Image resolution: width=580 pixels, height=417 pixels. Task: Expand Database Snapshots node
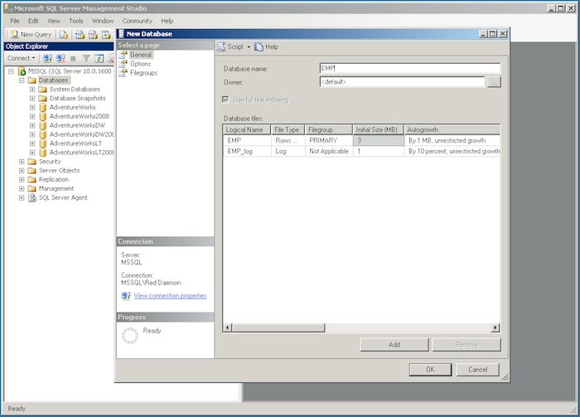click(32, 99)
